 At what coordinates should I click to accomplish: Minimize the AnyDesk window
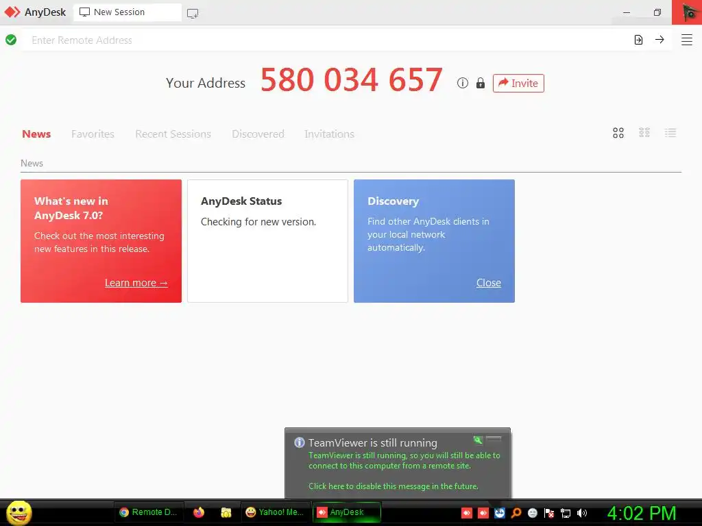(627, 12)
